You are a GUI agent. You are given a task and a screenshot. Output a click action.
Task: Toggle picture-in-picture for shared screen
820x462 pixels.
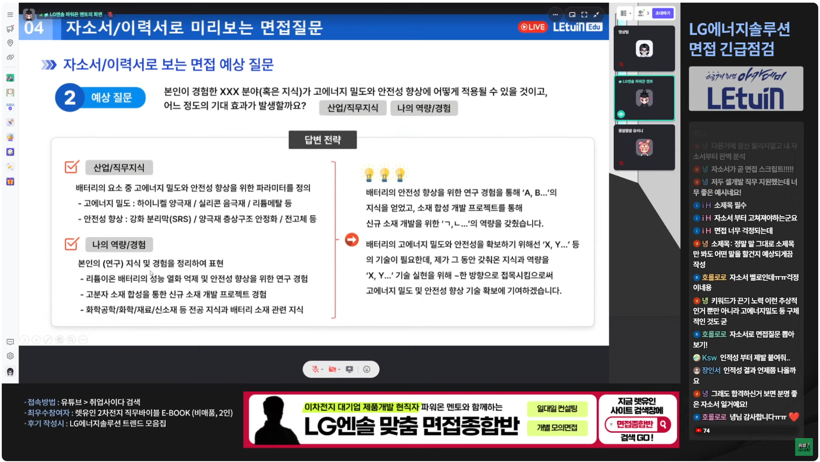(x=572, y=15)
